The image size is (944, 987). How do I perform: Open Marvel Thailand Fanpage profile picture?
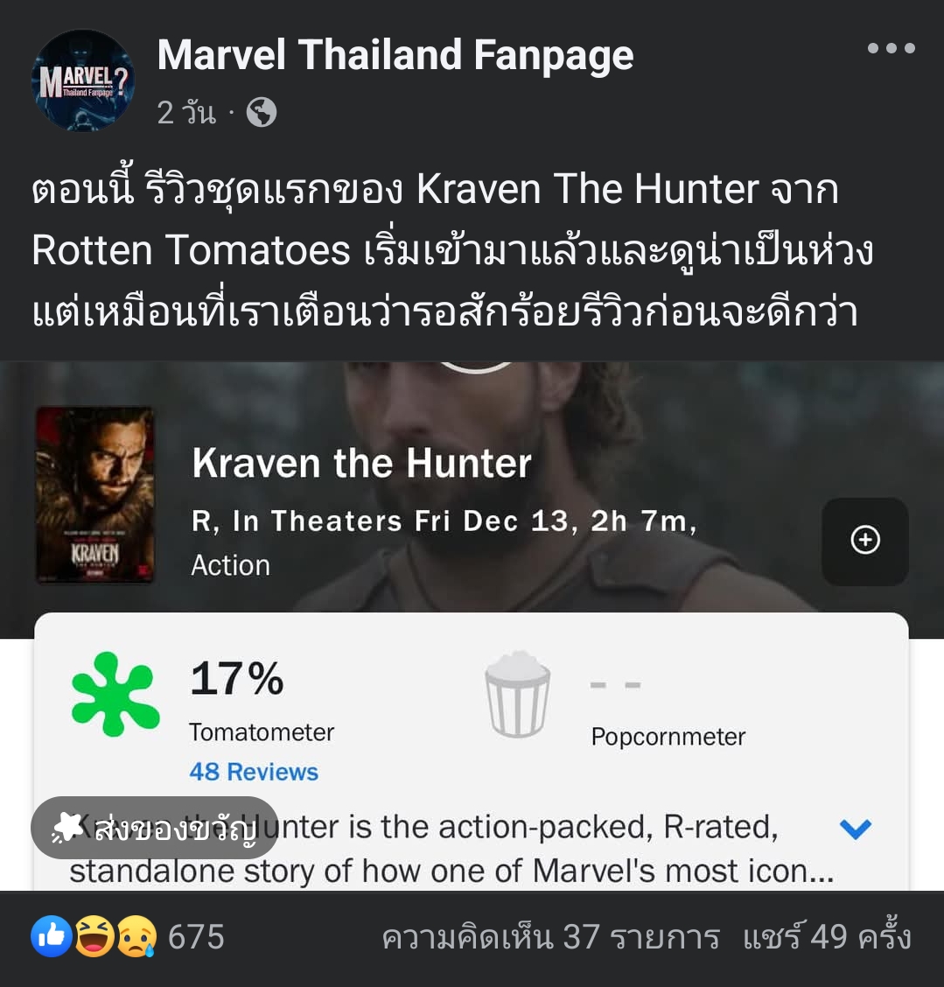82,80
